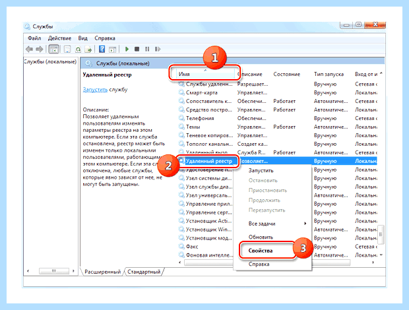Click the services list scroll-up arrow

pos(381,74)
